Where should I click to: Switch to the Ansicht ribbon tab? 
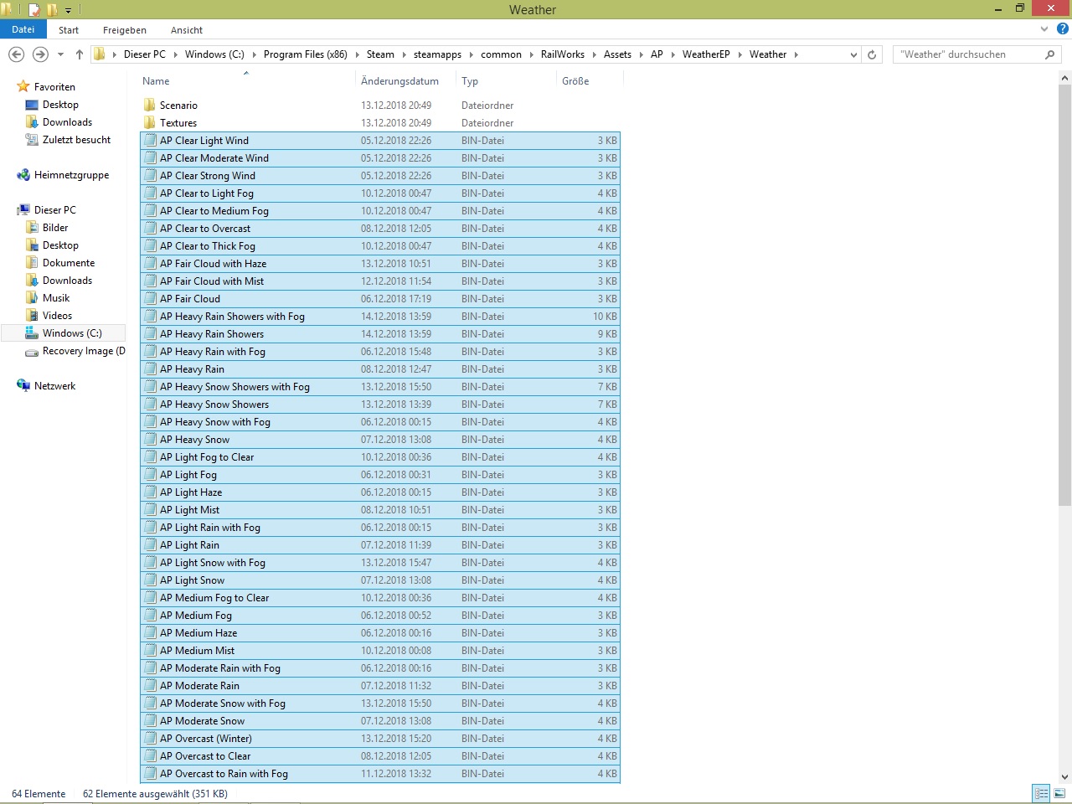pos(187,30)
